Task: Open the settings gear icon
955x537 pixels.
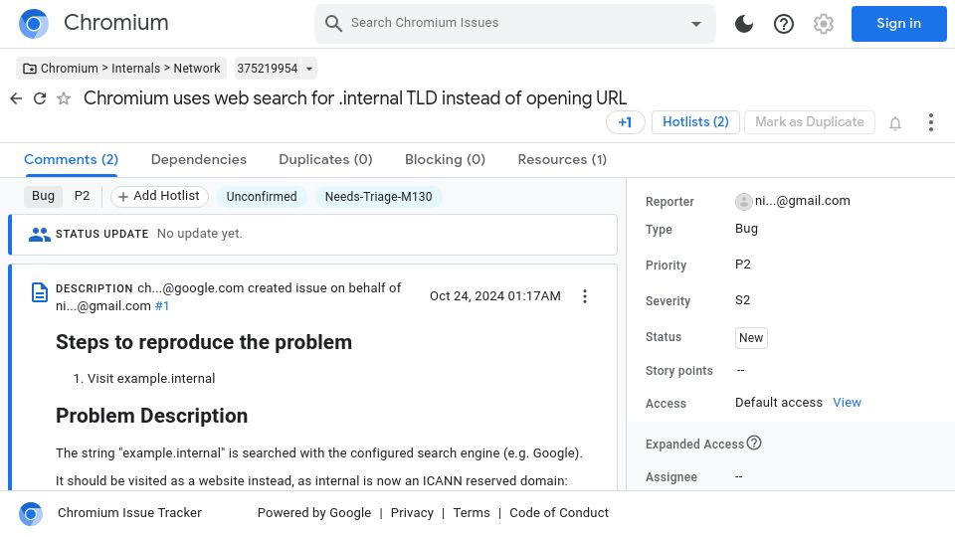Action: click(823, 24)
